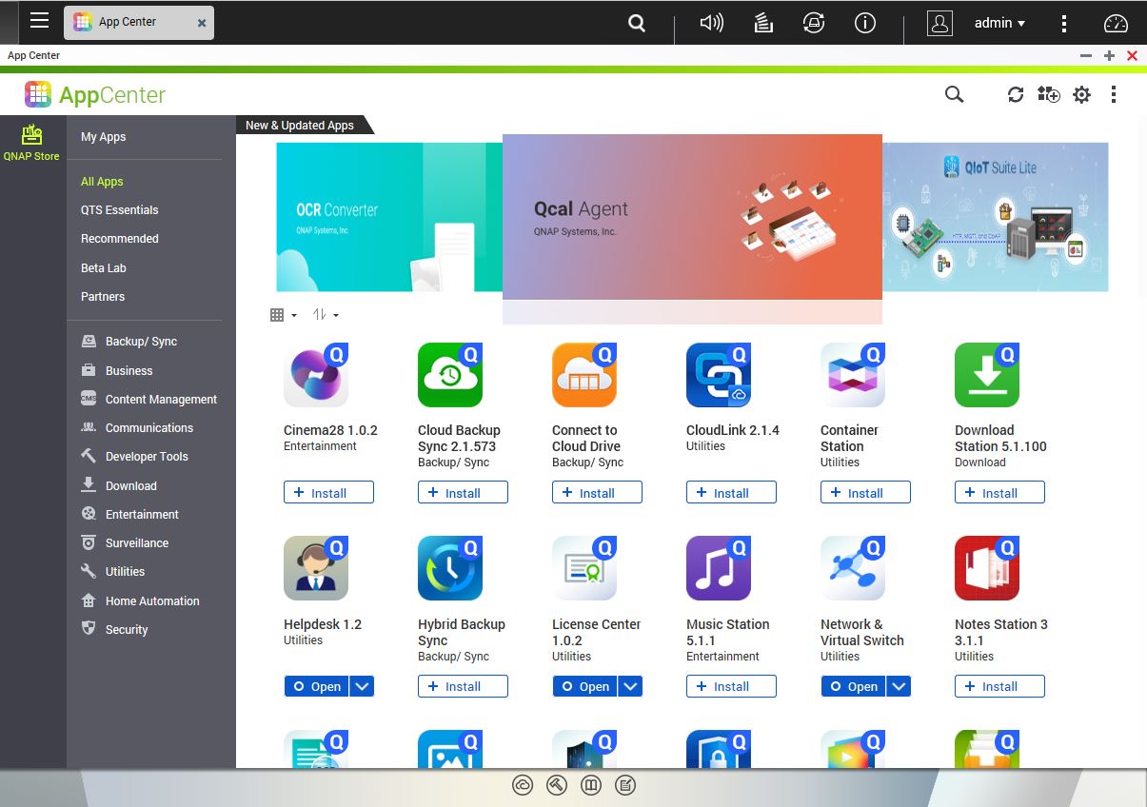The image size is (1147, 807).
Task: Open the sort order dropdown
Action: point(326,315)
